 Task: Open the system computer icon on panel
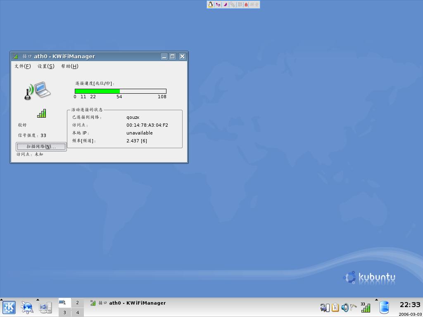tap(45, 308)
